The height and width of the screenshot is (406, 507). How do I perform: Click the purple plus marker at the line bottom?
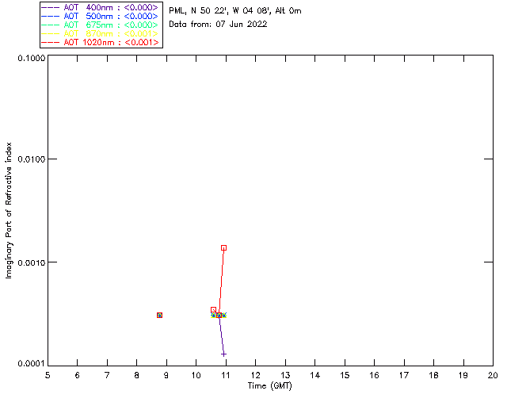coord(223,354)
